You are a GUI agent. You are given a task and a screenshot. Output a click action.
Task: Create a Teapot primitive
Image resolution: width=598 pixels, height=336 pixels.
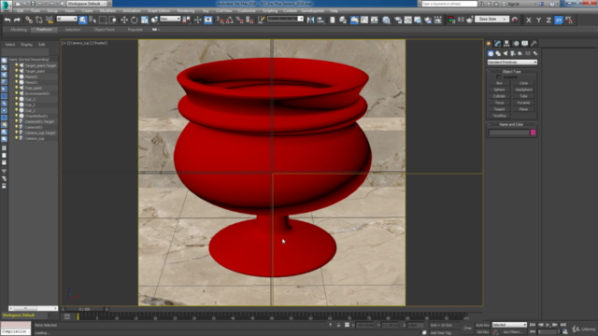(499, 109)
